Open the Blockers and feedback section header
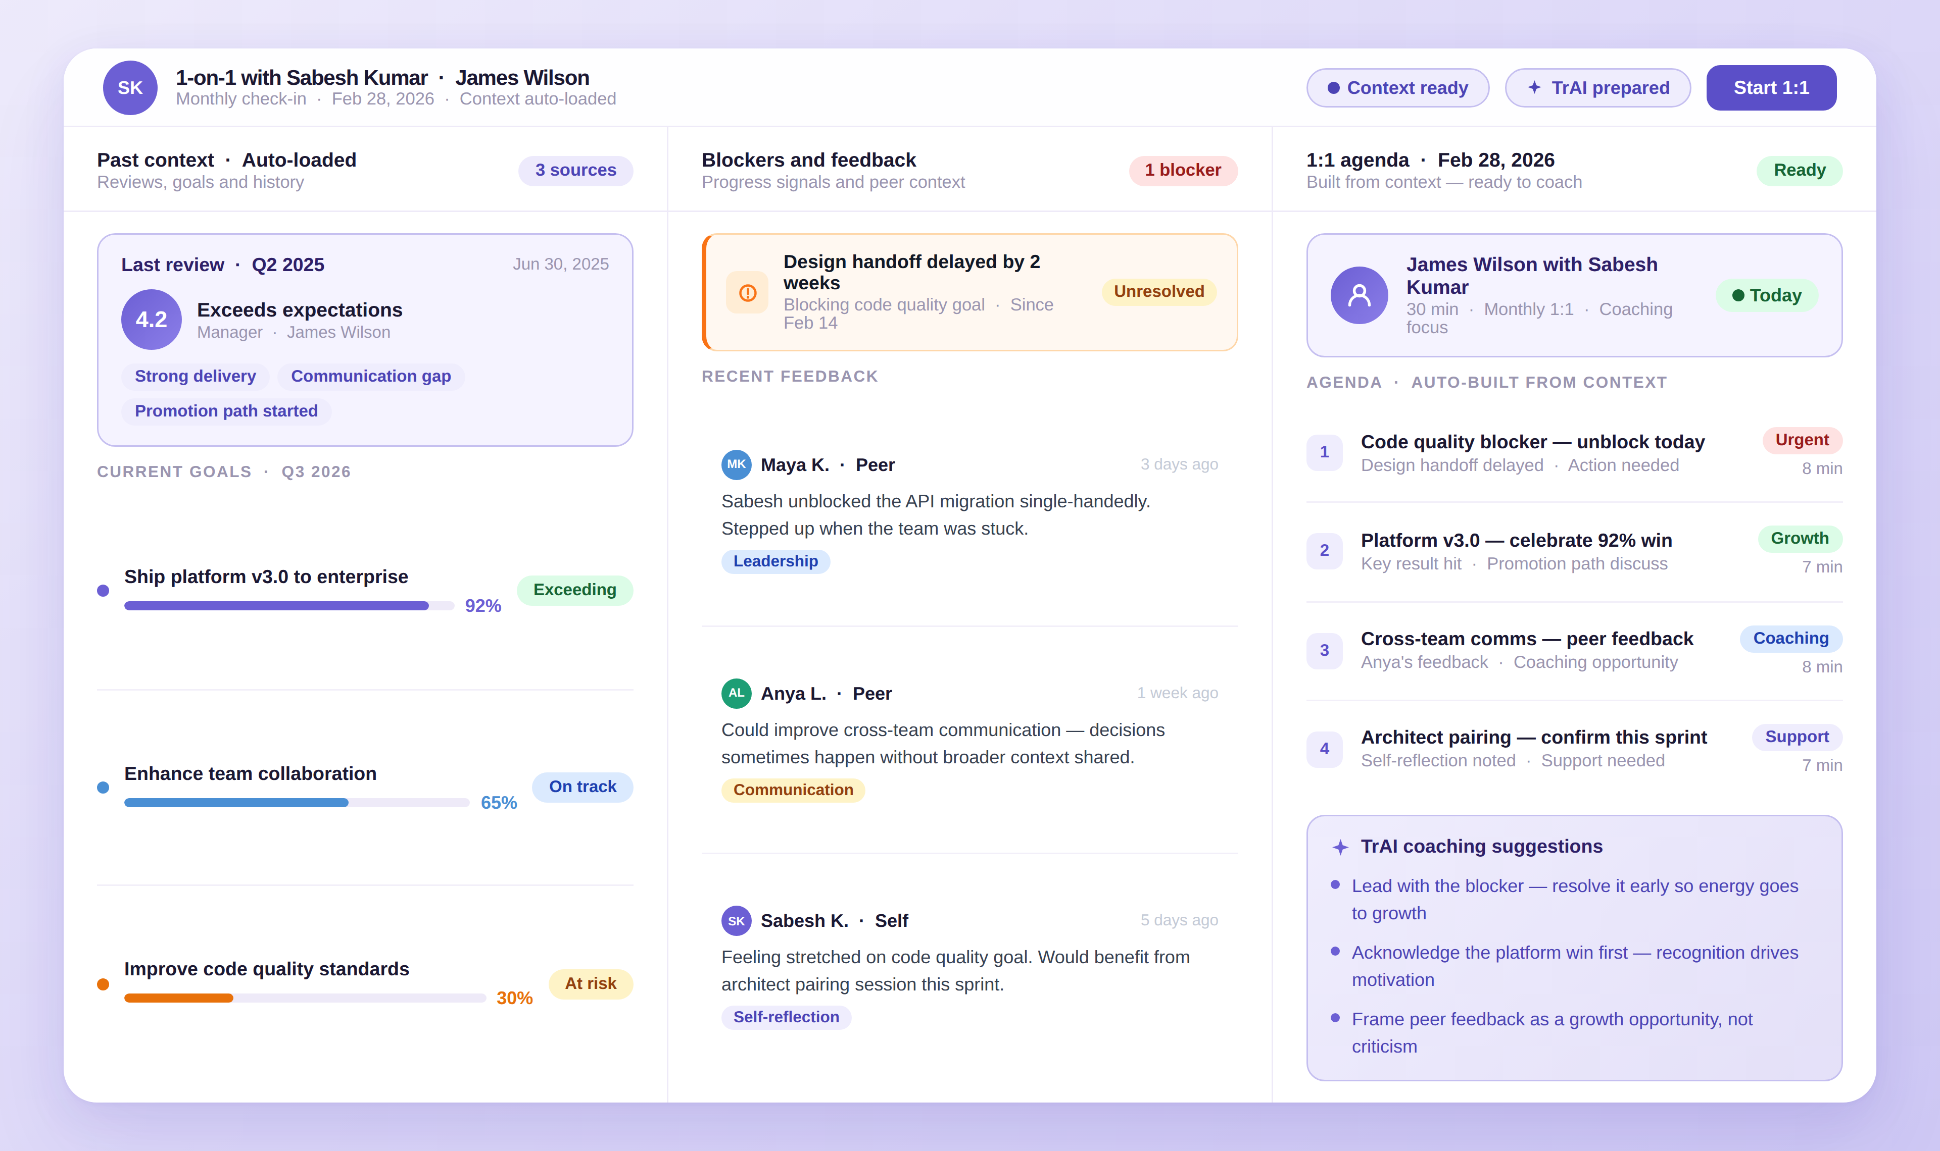 (x=809, y=160)
